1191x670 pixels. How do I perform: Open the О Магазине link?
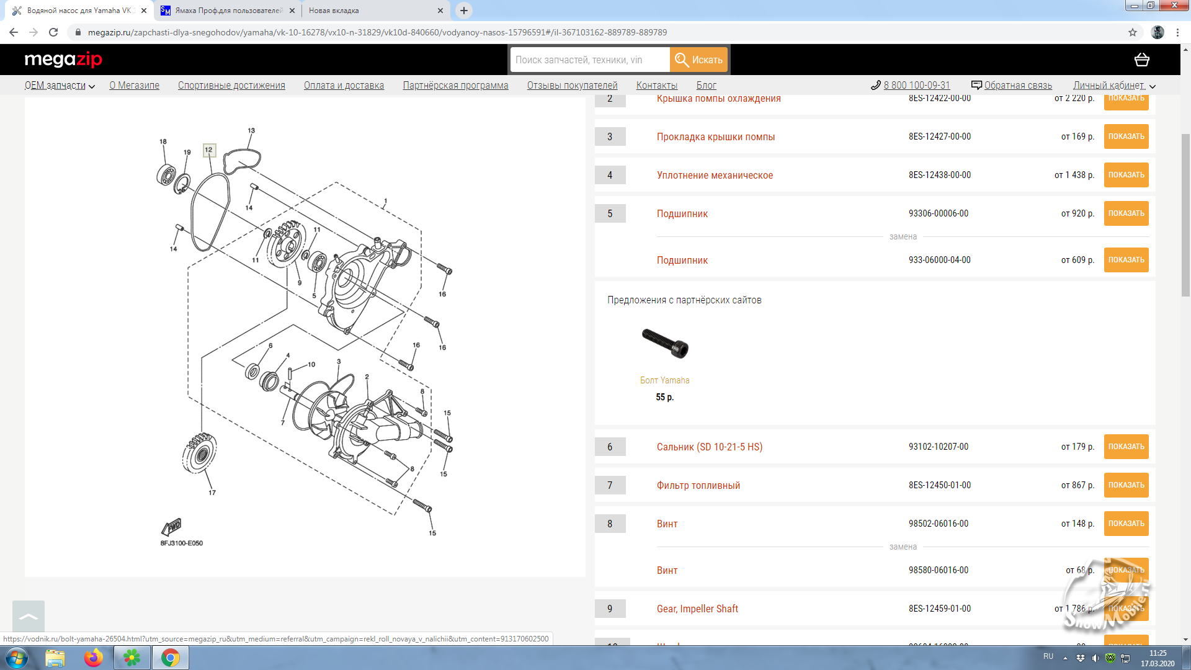pos(135,86)
